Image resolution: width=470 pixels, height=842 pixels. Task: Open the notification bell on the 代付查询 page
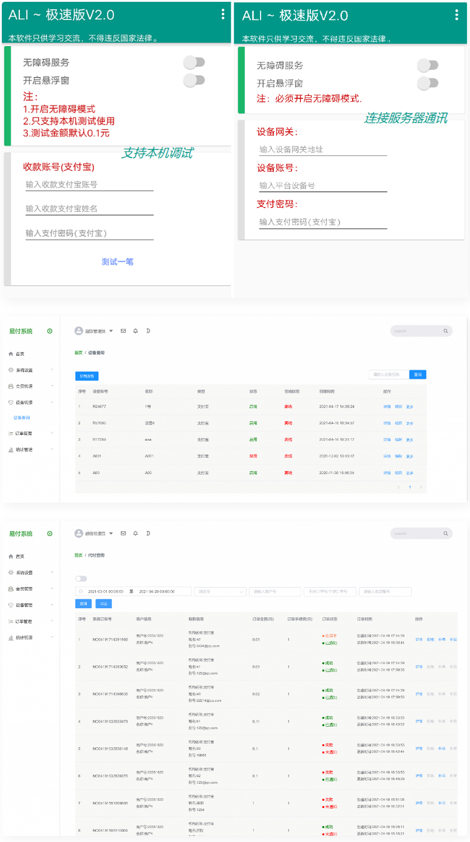(135, 533)
